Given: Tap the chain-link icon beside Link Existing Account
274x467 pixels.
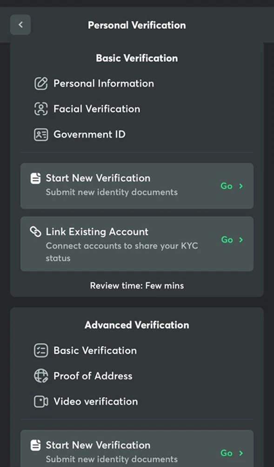Looking at the screenshot, I should (35, 232).
